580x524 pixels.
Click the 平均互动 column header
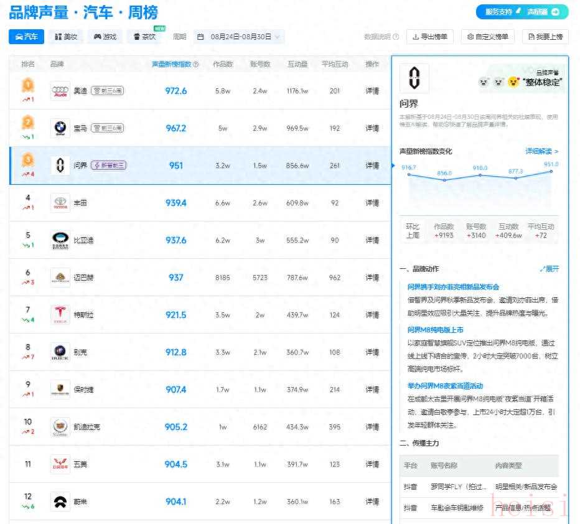pyautogui.click(x=335, y=64)
